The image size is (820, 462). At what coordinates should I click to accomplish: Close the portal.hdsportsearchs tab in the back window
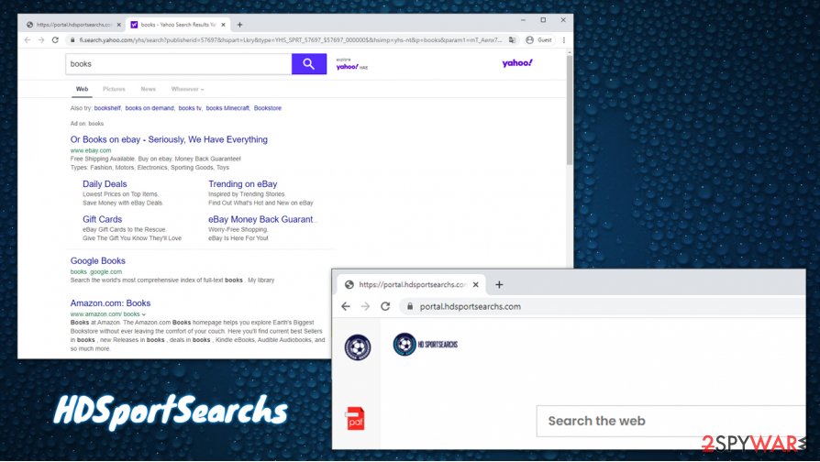[x=118, y=25]
